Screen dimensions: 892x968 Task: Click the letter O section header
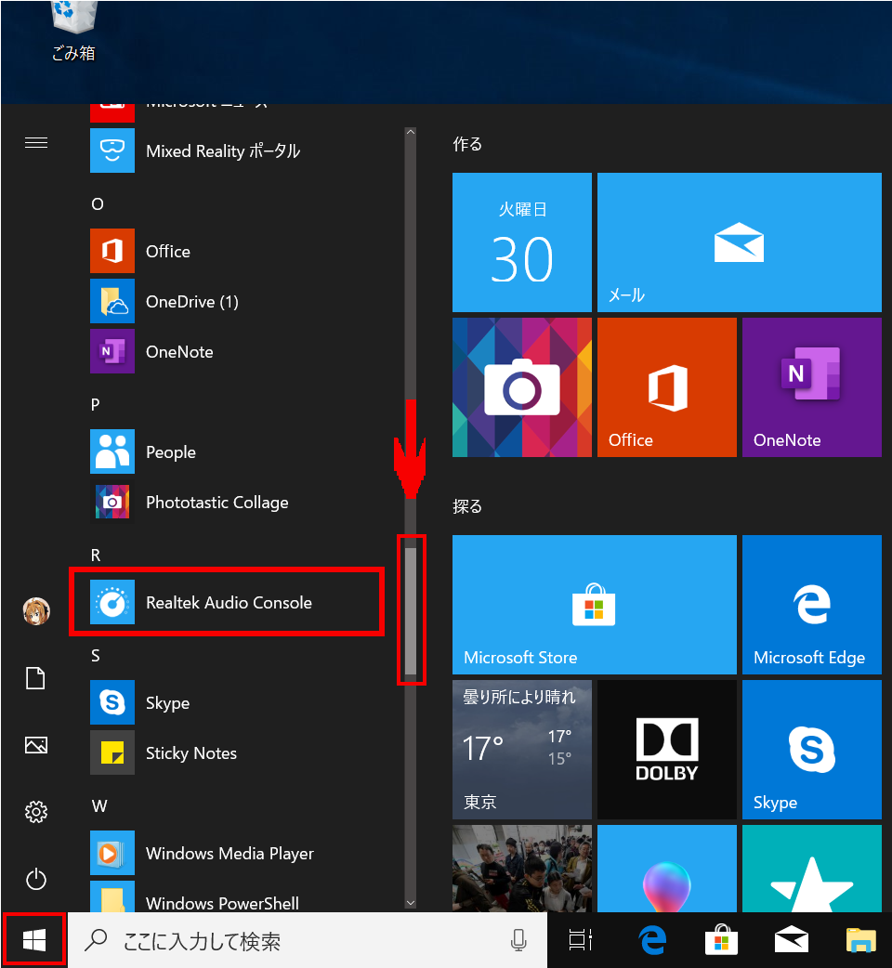[98, 203]
